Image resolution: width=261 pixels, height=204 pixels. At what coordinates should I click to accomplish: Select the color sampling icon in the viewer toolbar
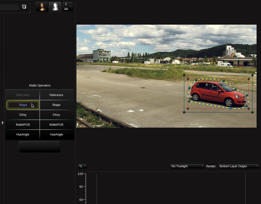(81, 166)
